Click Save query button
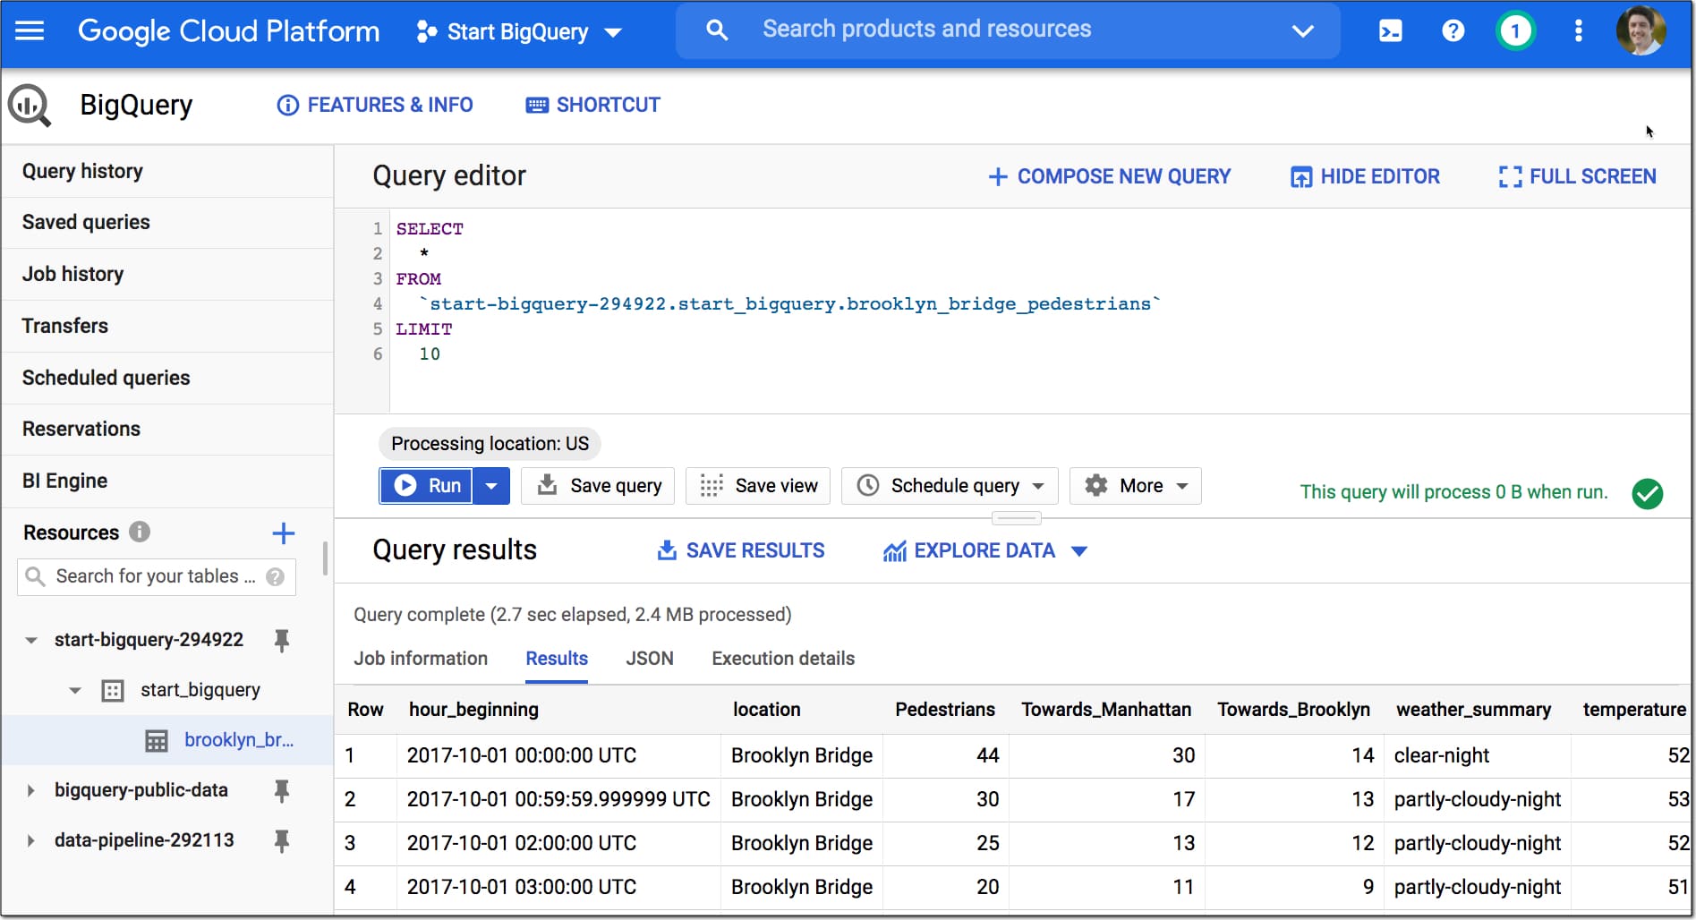This screenshot has width=1696, height=920. pyautogui.click(x=598, y=485)
